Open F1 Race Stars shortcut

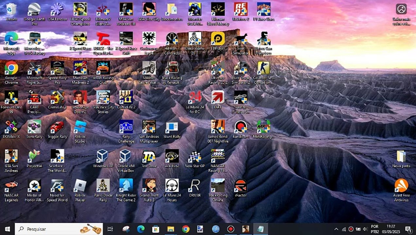point(263,12)
